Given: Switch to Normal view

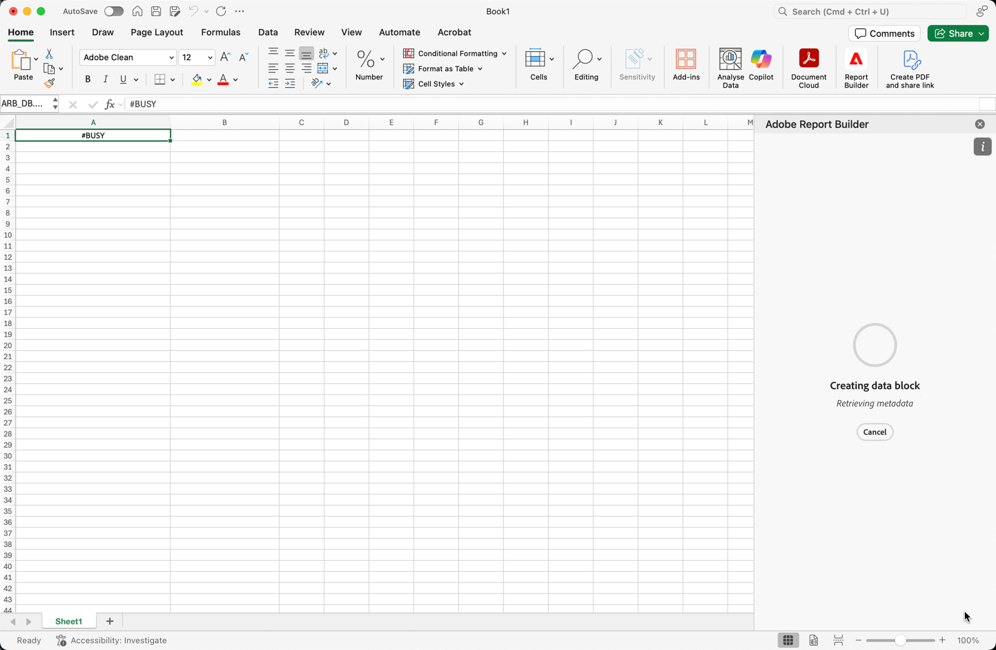Looking at the screenshot, I should pos(788,640).
